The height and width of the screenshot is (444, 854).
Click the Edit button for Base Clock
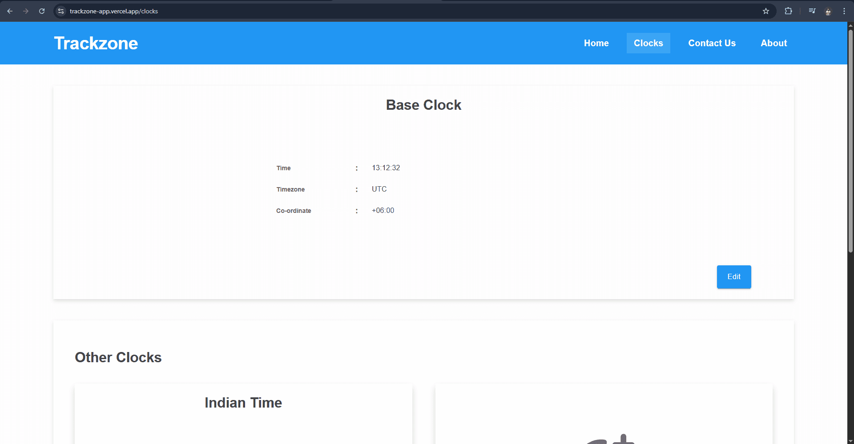tap(733, 276)
